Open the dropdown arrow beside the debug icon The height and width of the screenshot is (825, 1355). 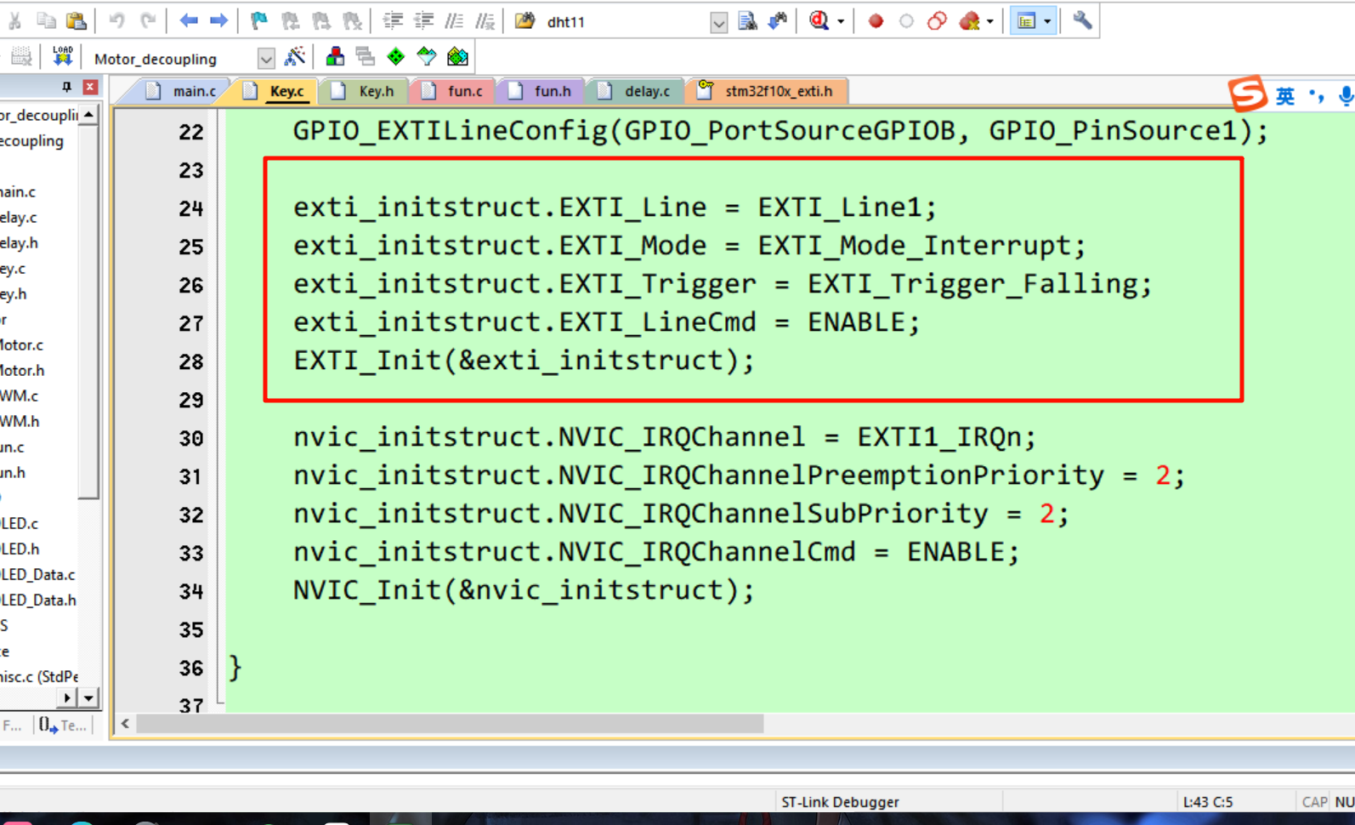point(841,22)
